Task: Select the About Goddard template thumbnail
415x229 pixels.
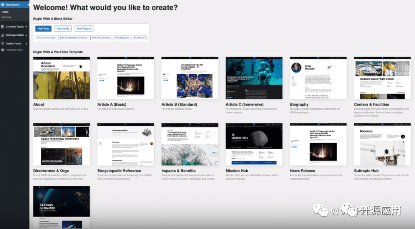Action: coord(61,78)
